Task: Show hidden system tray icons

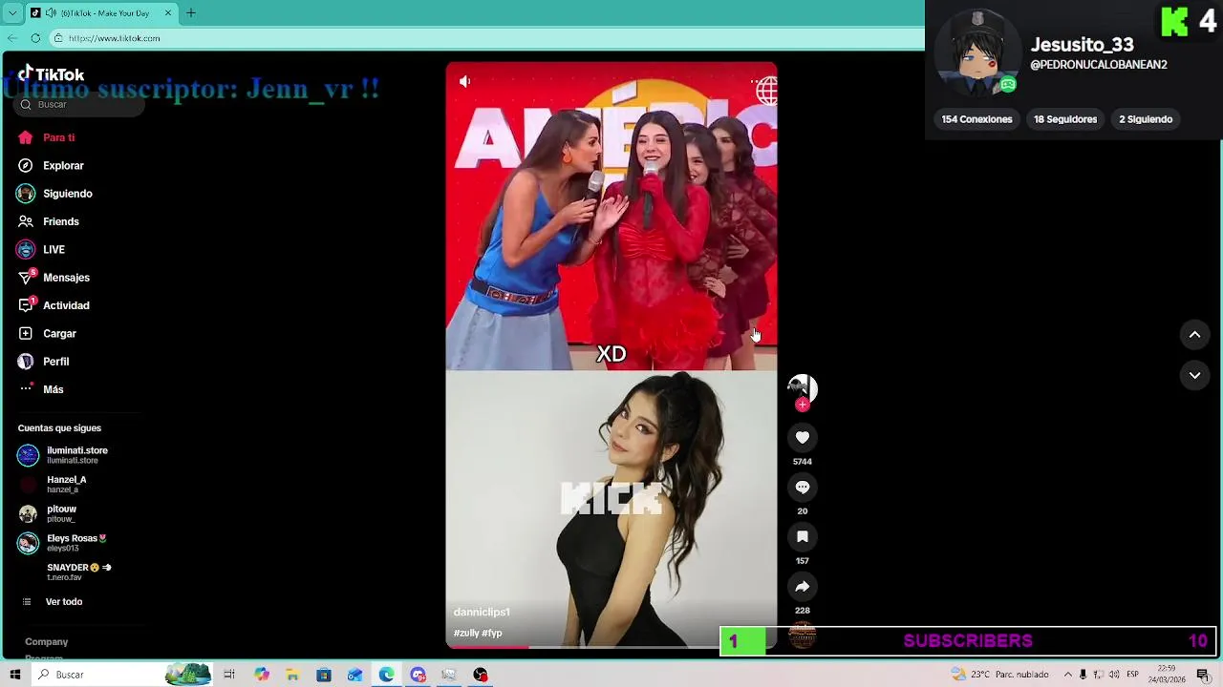Action: pyautogui.click(x=1068, y=675)
